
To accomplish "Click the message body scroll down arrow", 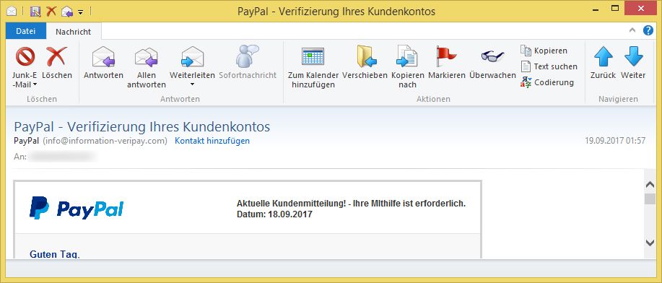I will click(x=650, y=243).
